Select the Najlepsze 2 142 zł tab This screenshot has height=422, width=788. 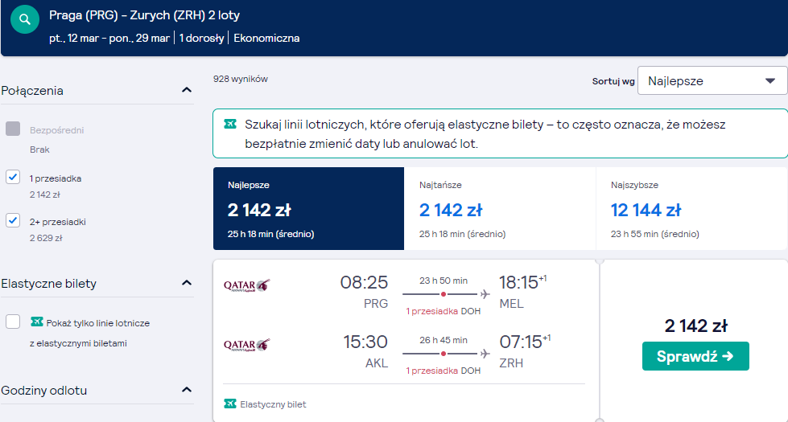point(308,209)
